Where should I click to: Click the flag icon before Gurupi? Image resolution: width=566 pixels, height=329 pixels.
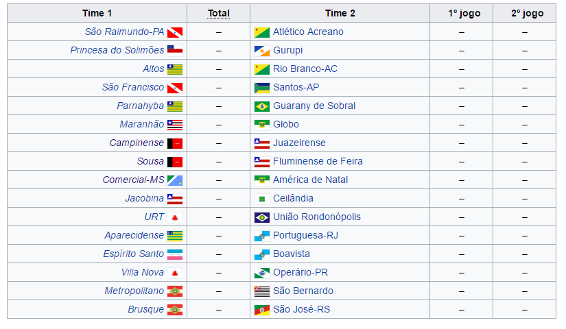coord(261,51)
